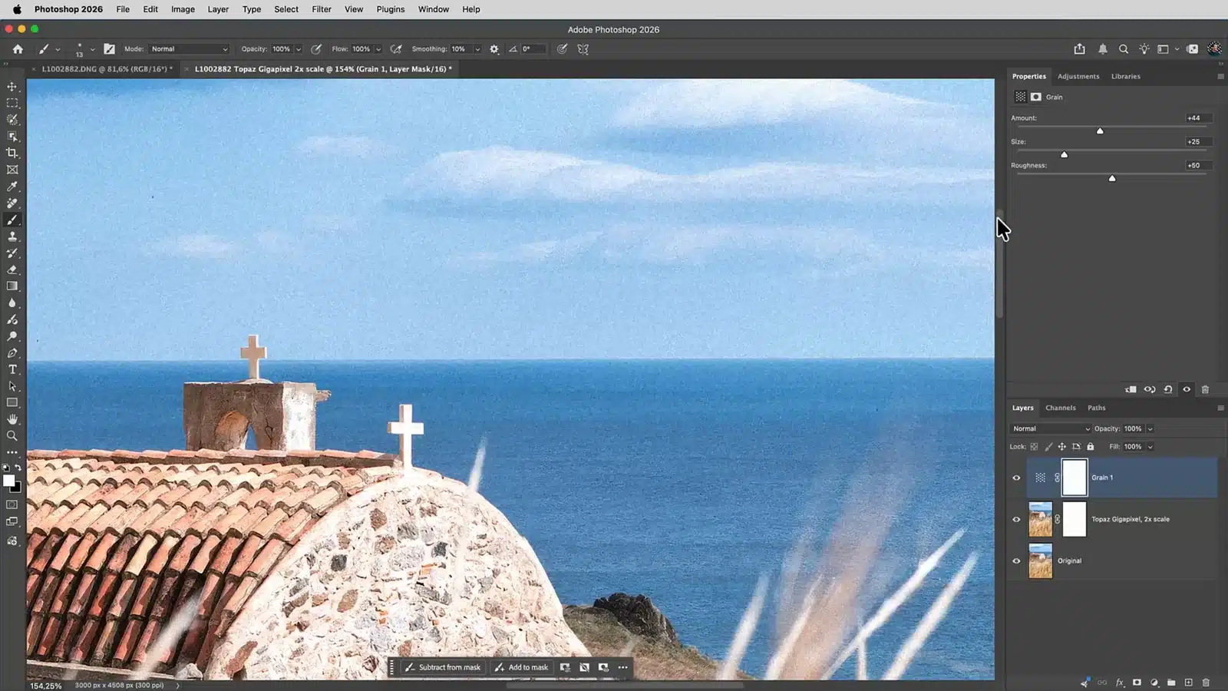Select the Pen tool

12,353
